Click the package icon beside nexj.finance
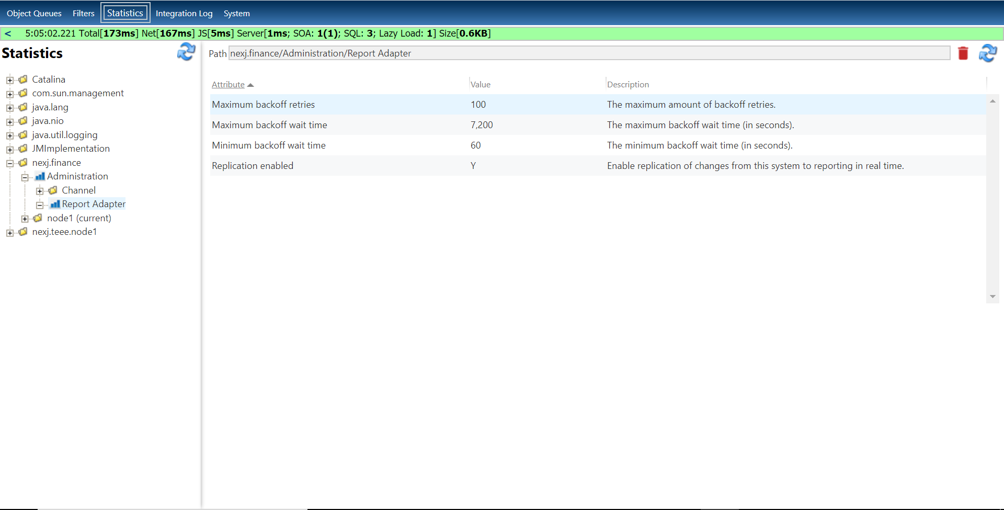Screen dimensions: 1004x510 click(x=22, y=163)
